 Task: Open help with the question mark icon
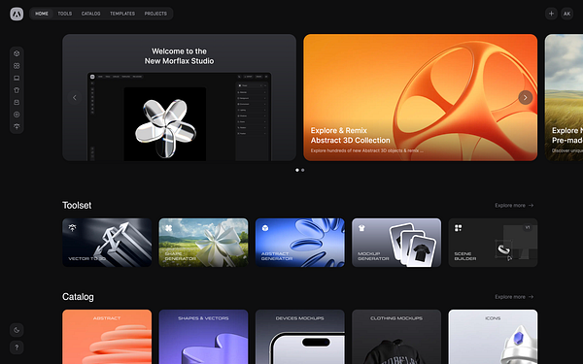pos(17,347)
